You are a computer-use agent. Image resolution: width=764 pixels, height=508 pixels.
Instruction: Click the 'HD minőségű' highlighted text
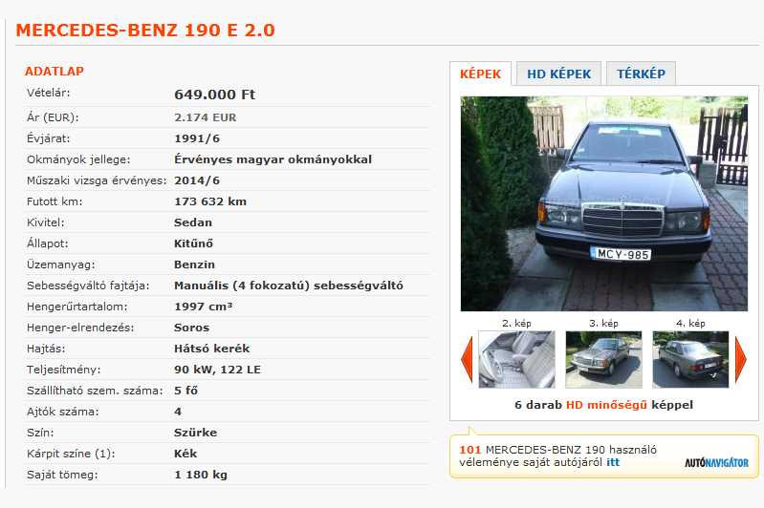pyautogui.click(x=606, y=405)
